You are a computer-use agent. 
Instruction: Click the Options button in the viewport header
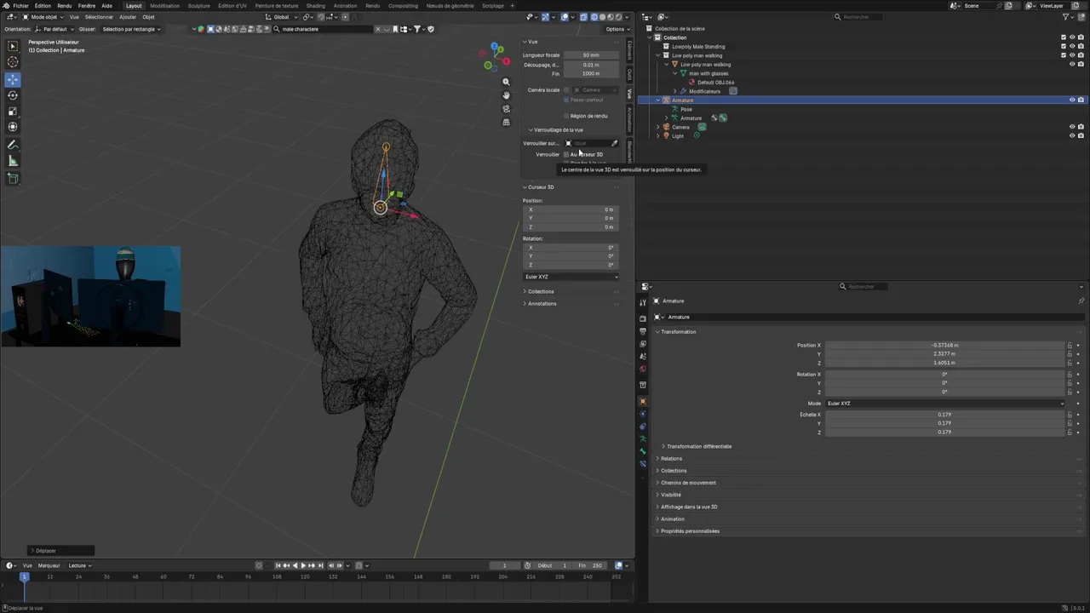click(617, 29)
